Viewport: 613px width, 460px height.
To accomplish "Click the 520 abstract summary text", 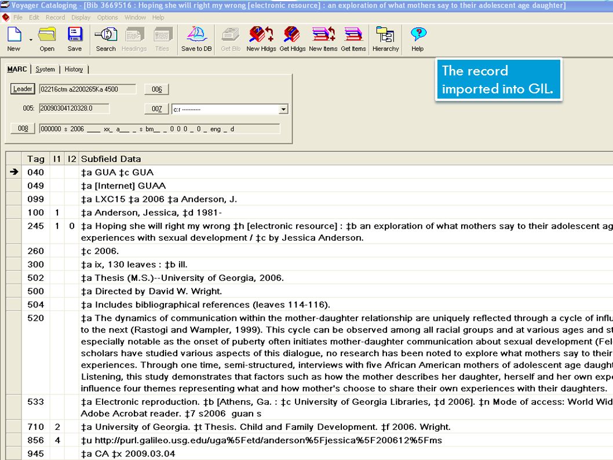I will (346, 353).
